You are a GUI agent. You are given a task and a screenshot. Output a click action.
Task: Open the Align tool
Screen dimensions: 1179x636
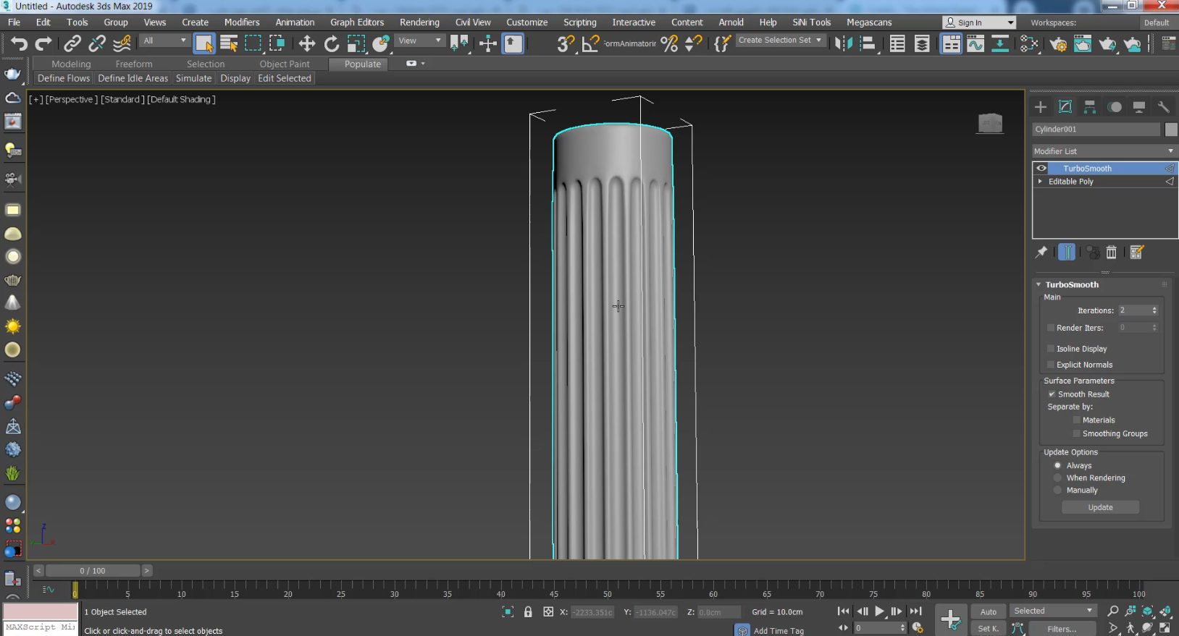pyautogui.click(x=868, y=44)
